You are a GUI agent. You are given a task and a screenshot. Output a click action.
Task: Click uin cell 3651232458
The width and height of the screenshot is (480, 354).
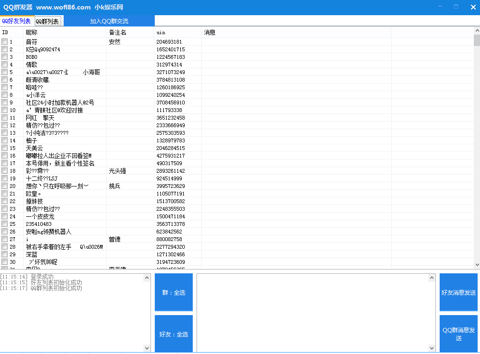coord(170,118)
